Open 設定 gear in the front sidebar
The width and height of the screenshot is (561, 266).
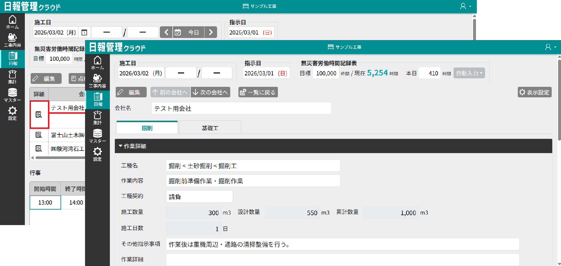[x=98, y=154]
